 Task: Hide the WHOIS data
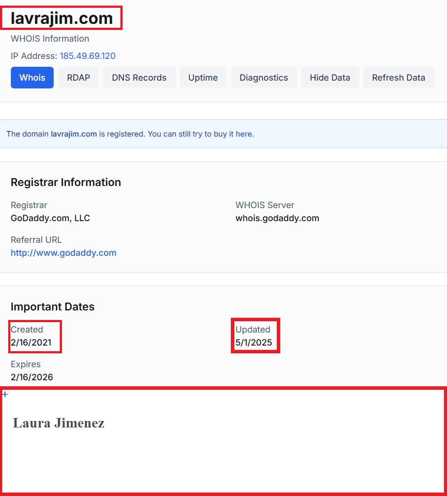coord(330,78)
